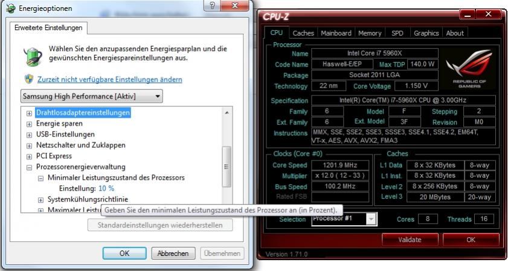
Task: Click the empty Rated FSB field
Action: coord(340,197)
